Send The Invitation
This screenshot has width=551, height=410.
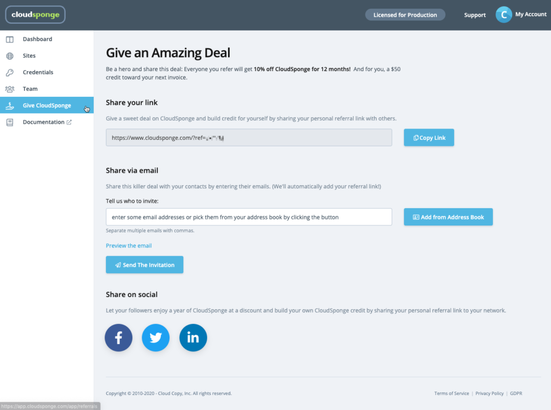144,265
